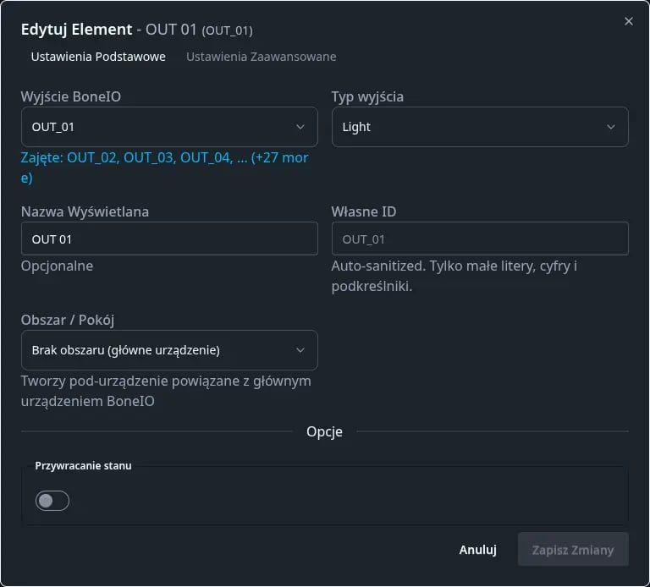Viewport: 650px width, 587px height.
Task: Enable the Przywracanie stanu toggle
Action: (x=52, y=501)
